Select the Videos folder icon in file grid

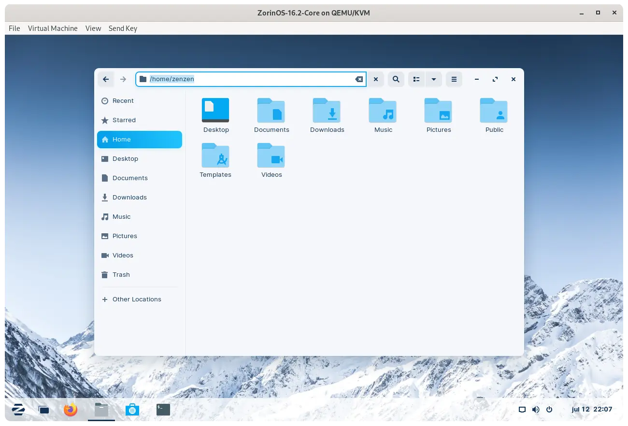click(271, 155)
